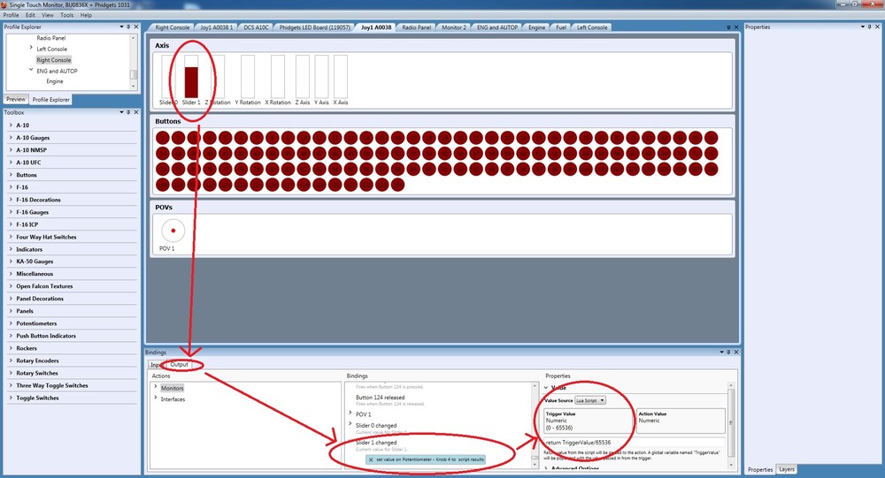Viewport: 885px width, 478px height.
Task: Click the Z Axis bar
Action: pyautogui.click(x=303, y=77)
